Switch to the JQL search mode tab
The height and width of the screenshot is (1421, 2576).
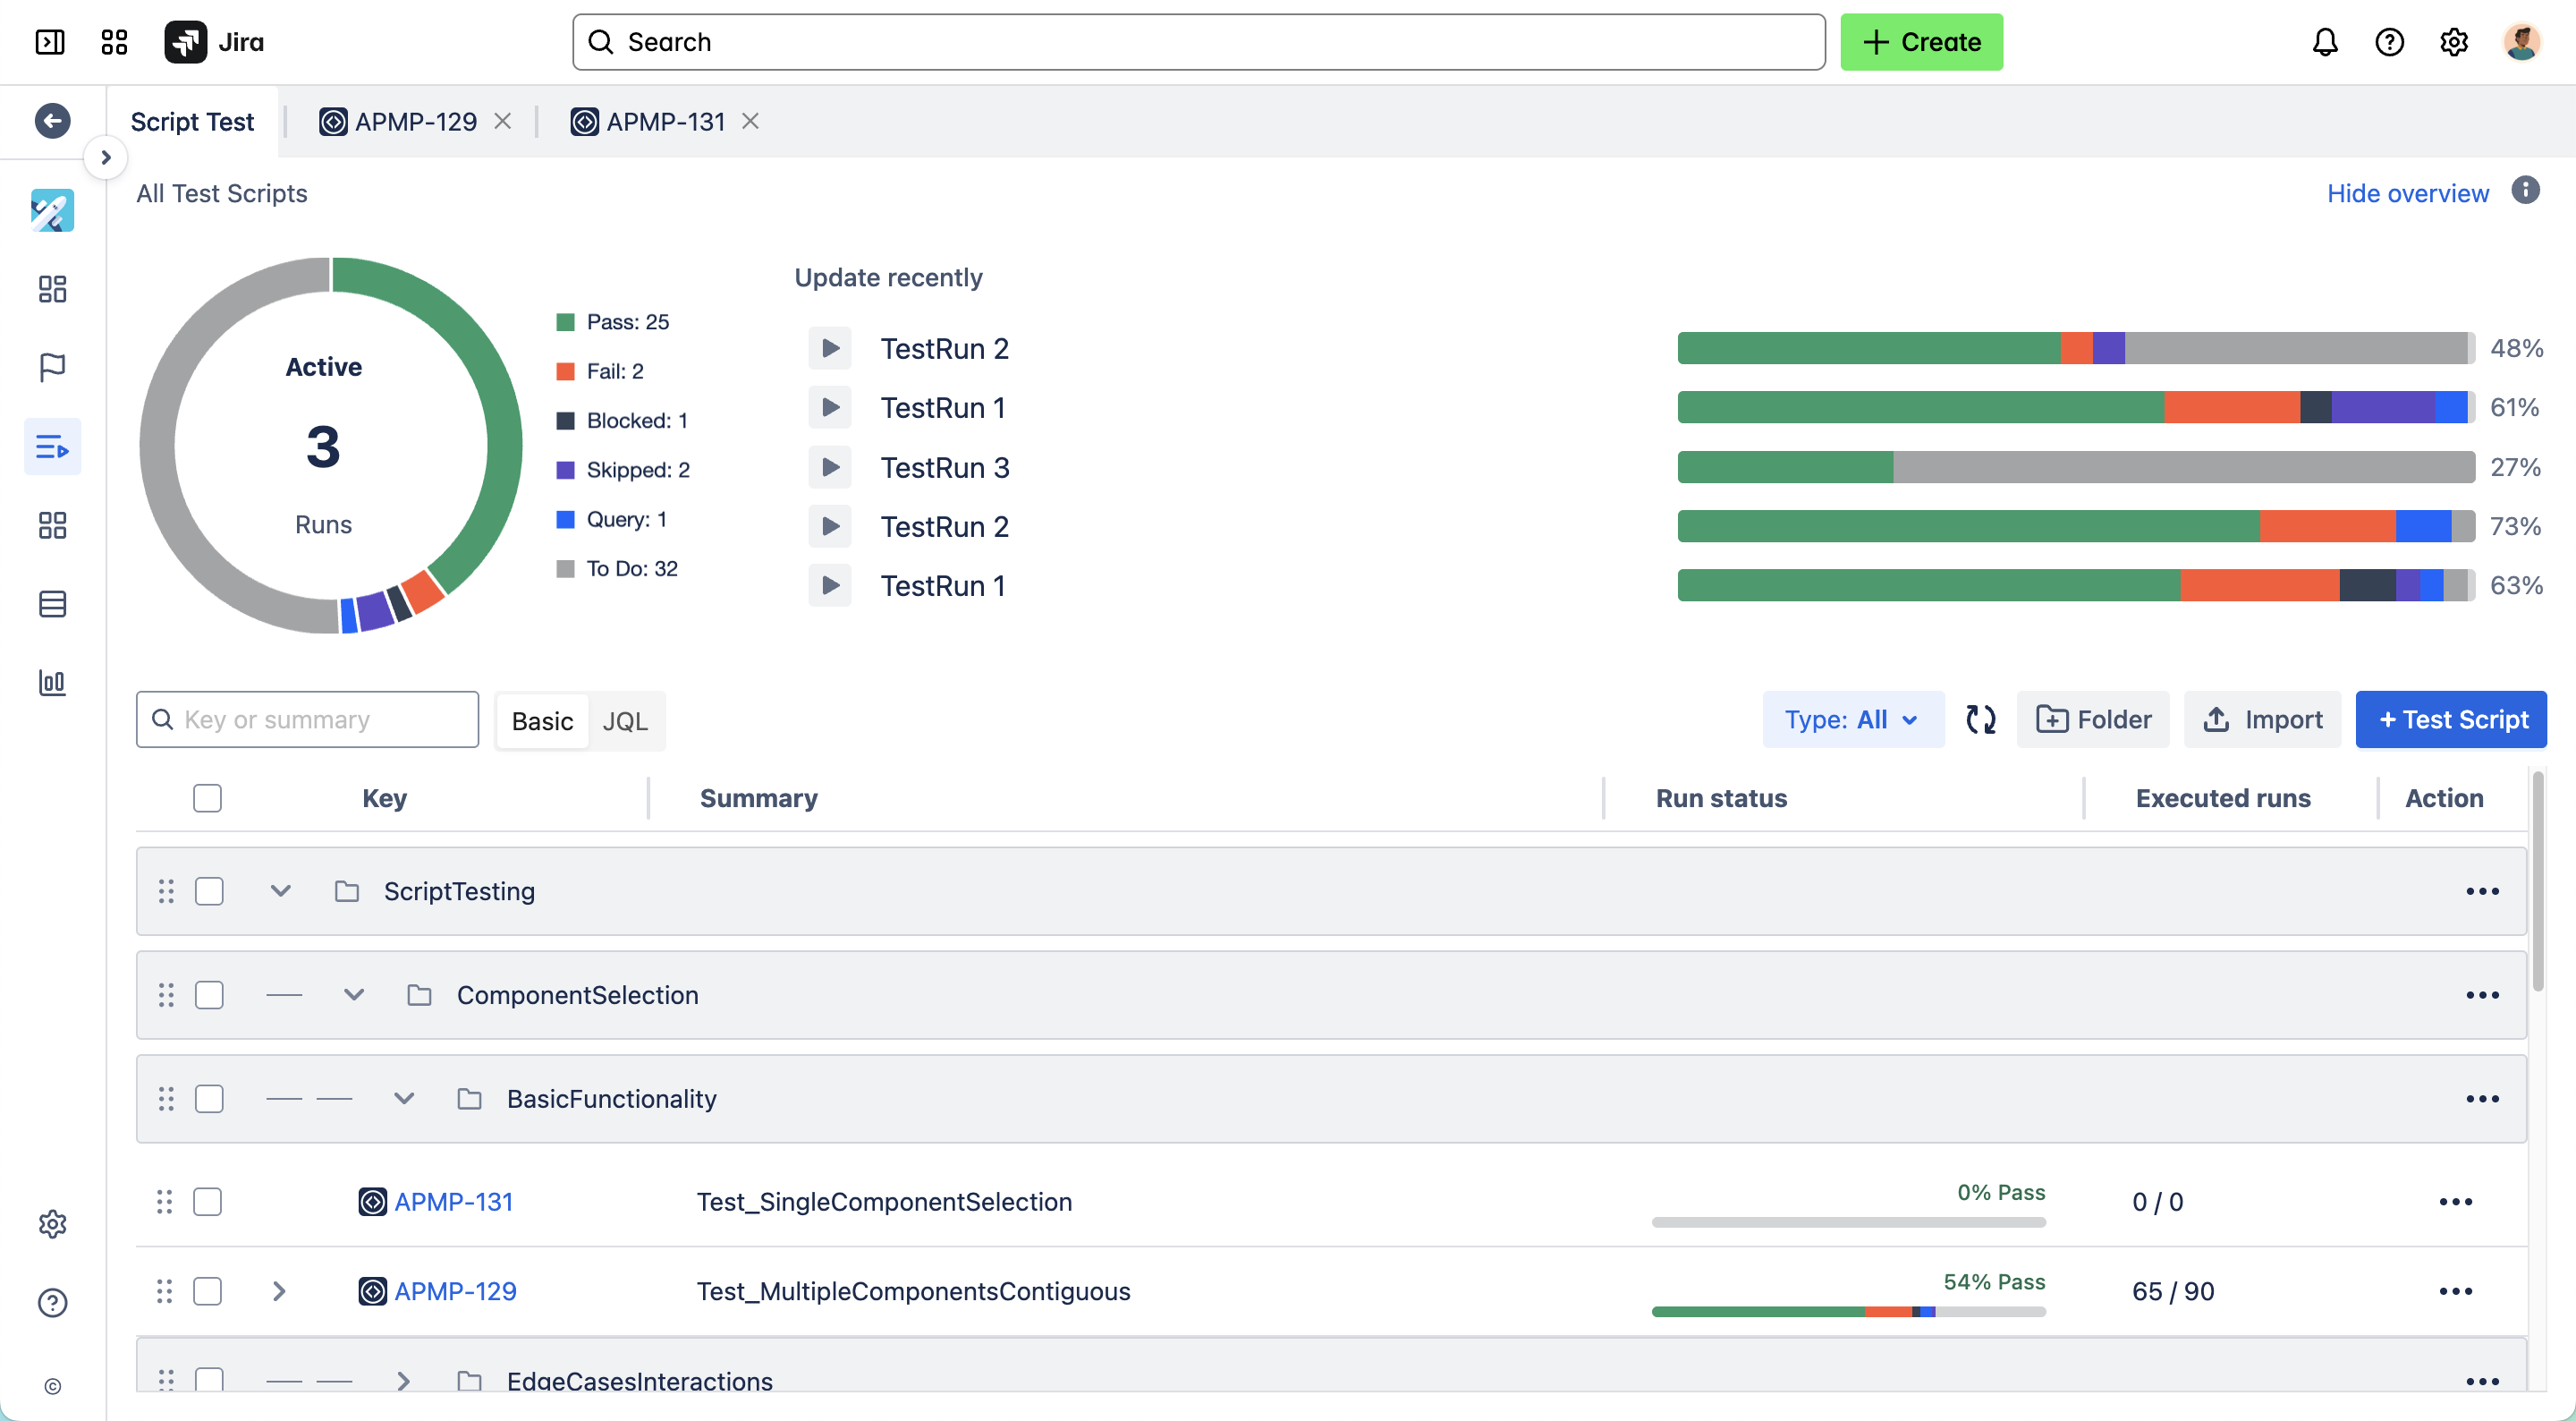[625, 719]
